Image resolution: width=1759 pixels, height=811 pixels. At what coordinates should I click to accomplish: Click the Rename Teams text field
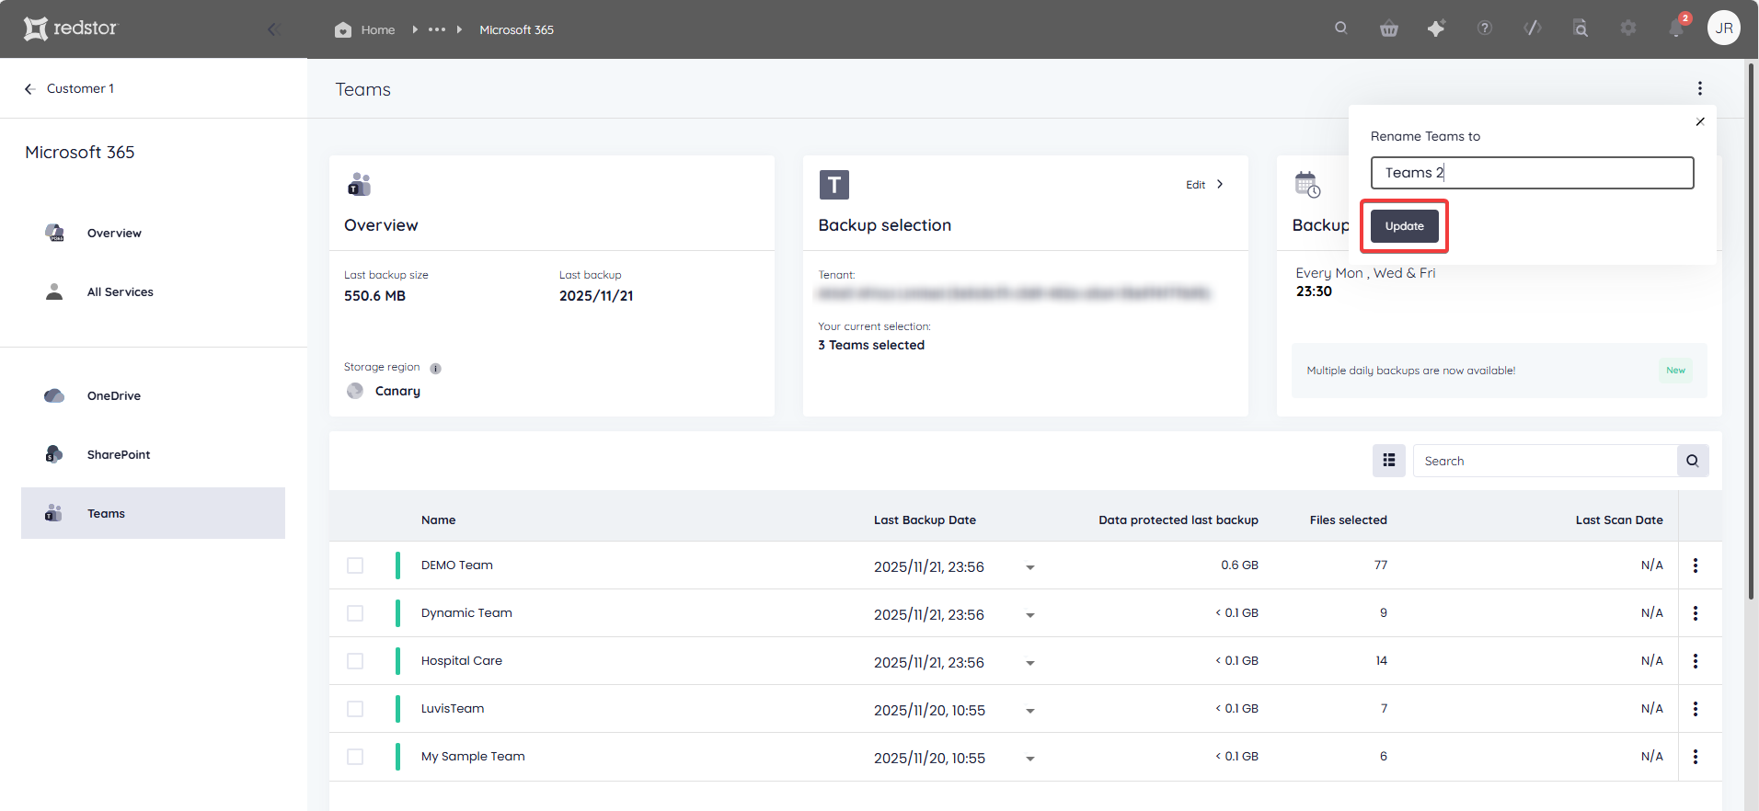pos(1532,173)
